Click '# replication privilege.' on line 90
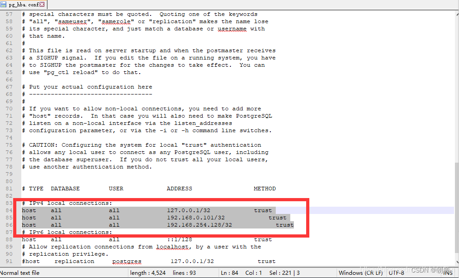Image resolution: width=459 pixels, height=278 pixels. pos(65,254)
